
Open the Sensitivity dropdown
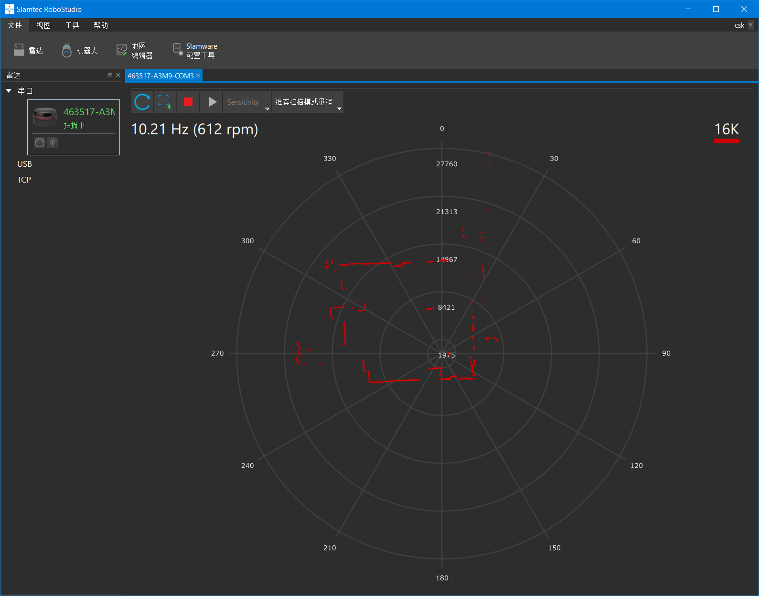tap(246, 102)
